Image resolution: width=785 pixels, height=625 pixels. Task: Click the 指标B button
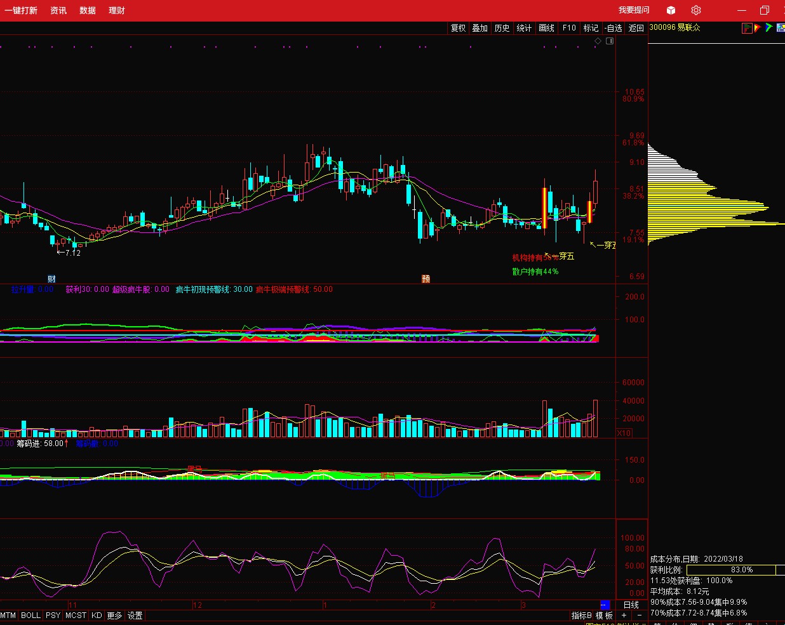point(582,615)
